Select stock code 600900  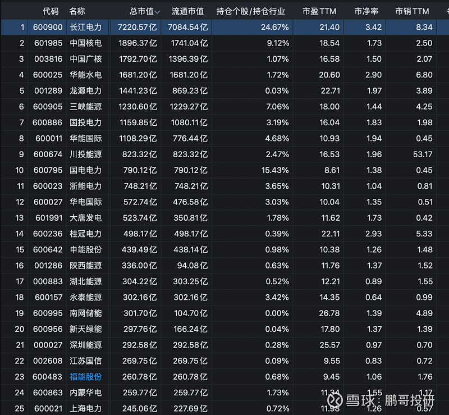[48, 27]
